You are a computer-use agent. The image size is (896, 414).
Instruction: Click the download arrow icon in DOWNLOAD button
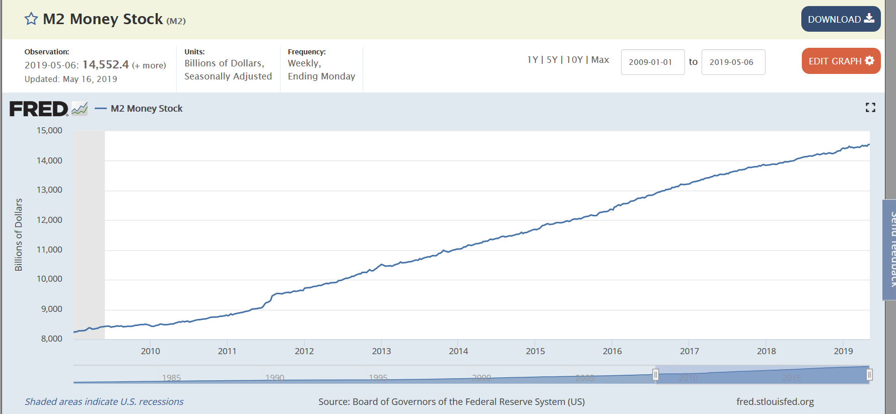[869, 19]
